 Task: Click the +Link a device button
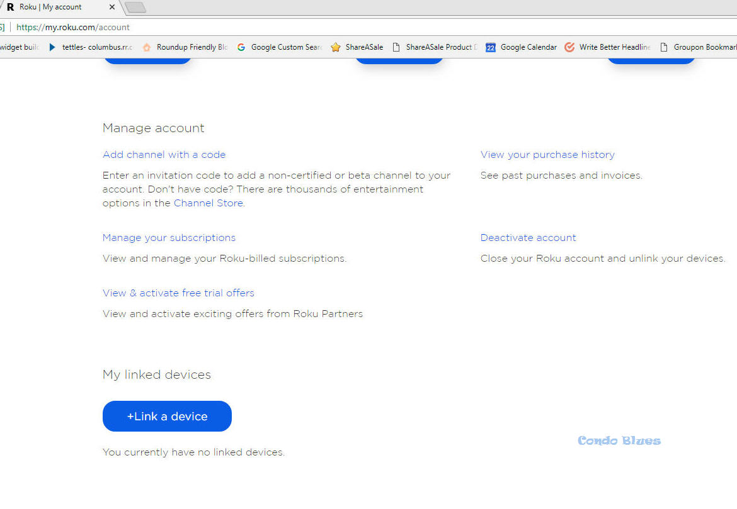[x=167, y=416]
